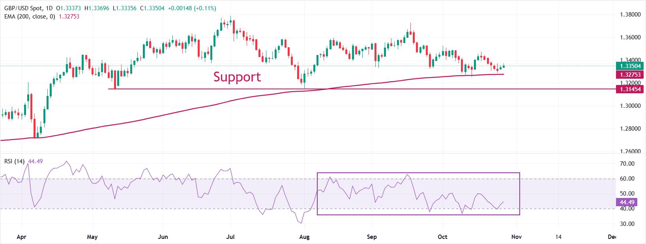Click the 14 date label on time axis

(558, 237)
